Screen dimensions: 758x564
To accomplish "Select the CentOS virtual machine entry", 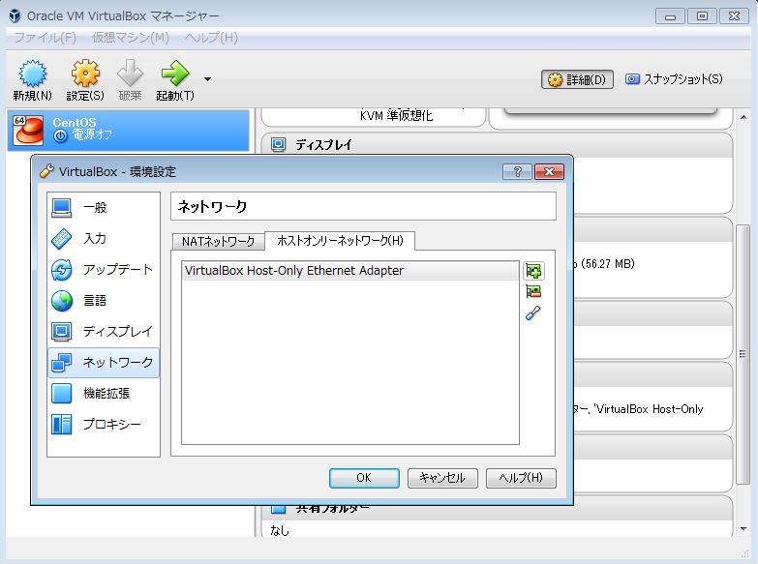I will click(129, 130).
